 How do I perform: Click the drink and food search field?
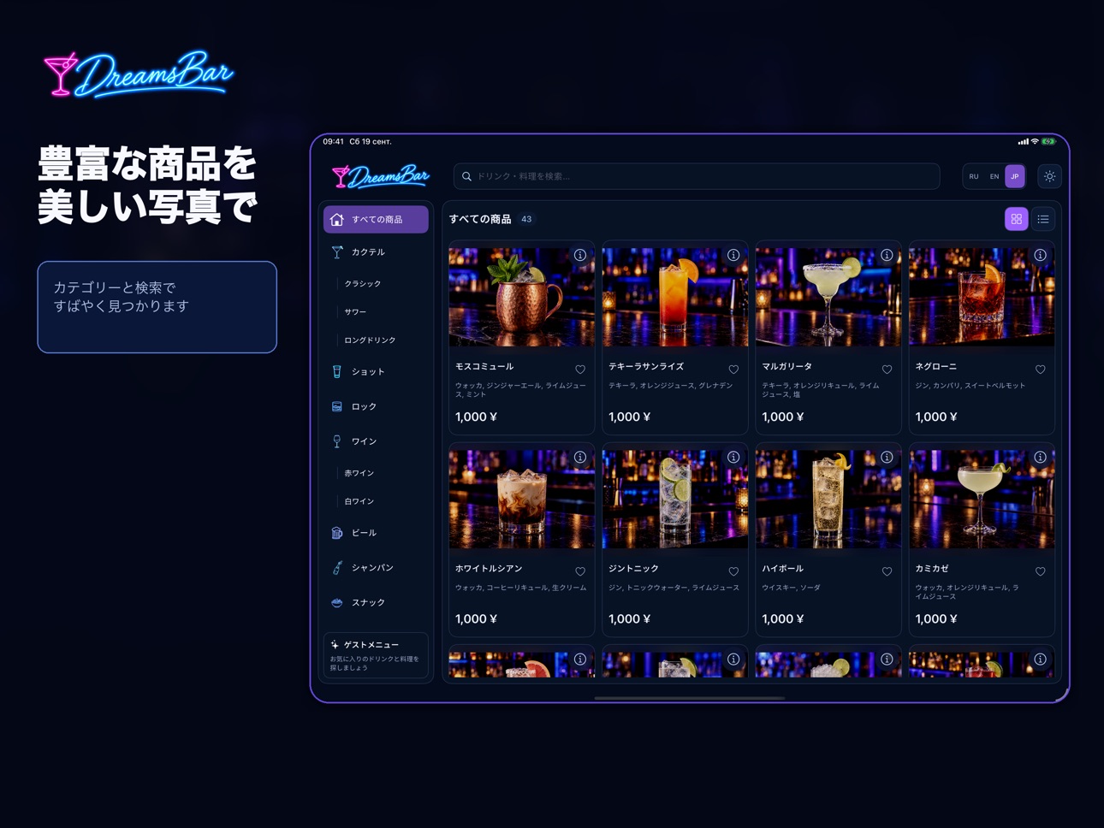click(697, 176)
